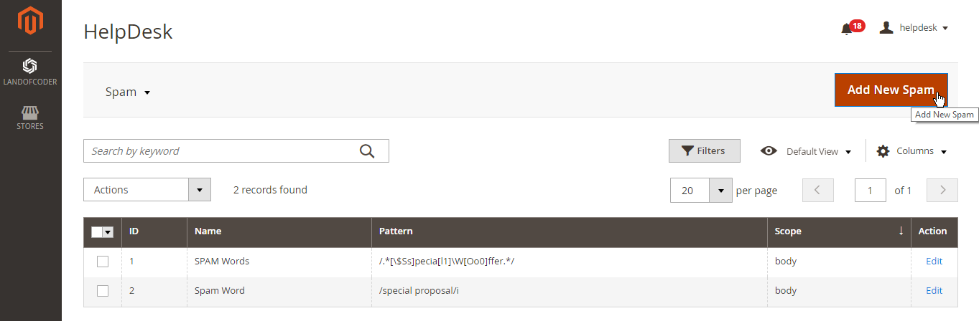Viewport: 979px width, 321px height.
Task: Go to next page arrow
Action: 942,191
